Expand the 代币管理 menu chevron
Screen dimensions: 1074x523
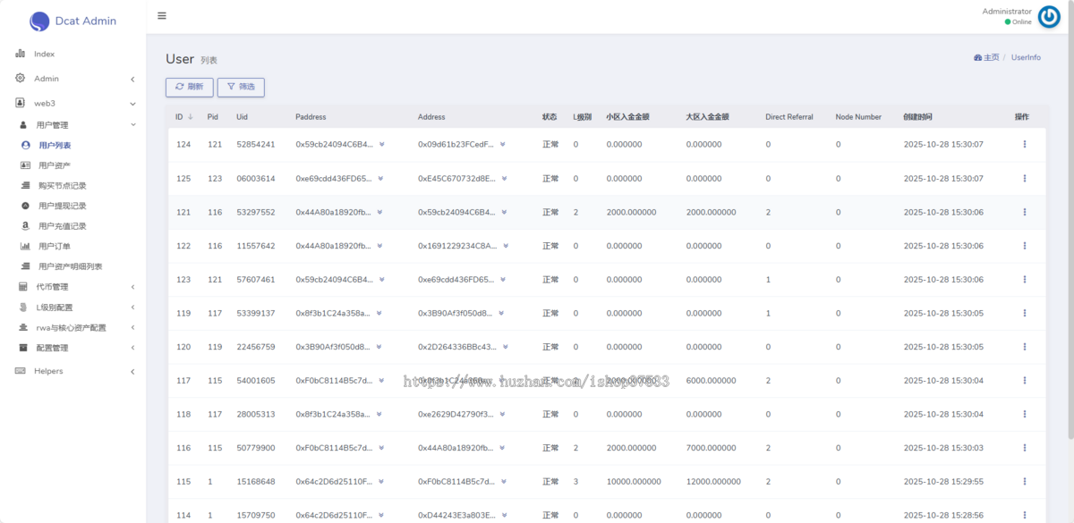coord(132,287)
